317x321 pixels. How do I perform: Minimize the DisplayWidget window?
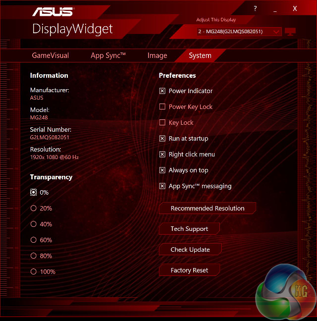[275, 11]
